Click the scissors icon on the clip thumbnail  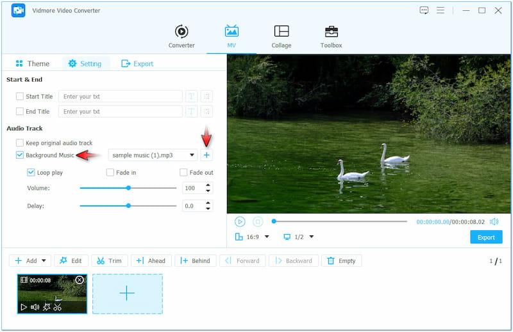[x=58, y=307]
